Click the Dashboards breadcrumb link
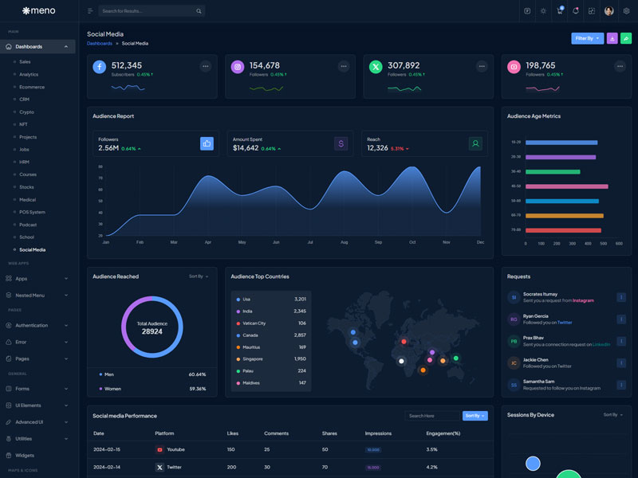 [x=99, y=44]
